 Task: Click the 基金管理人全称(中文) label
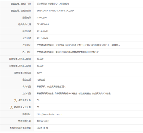[21, 4]
